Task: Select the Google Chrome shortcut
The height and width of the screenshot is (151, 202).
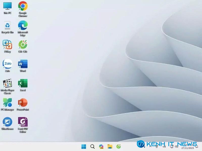Action: 23,9
